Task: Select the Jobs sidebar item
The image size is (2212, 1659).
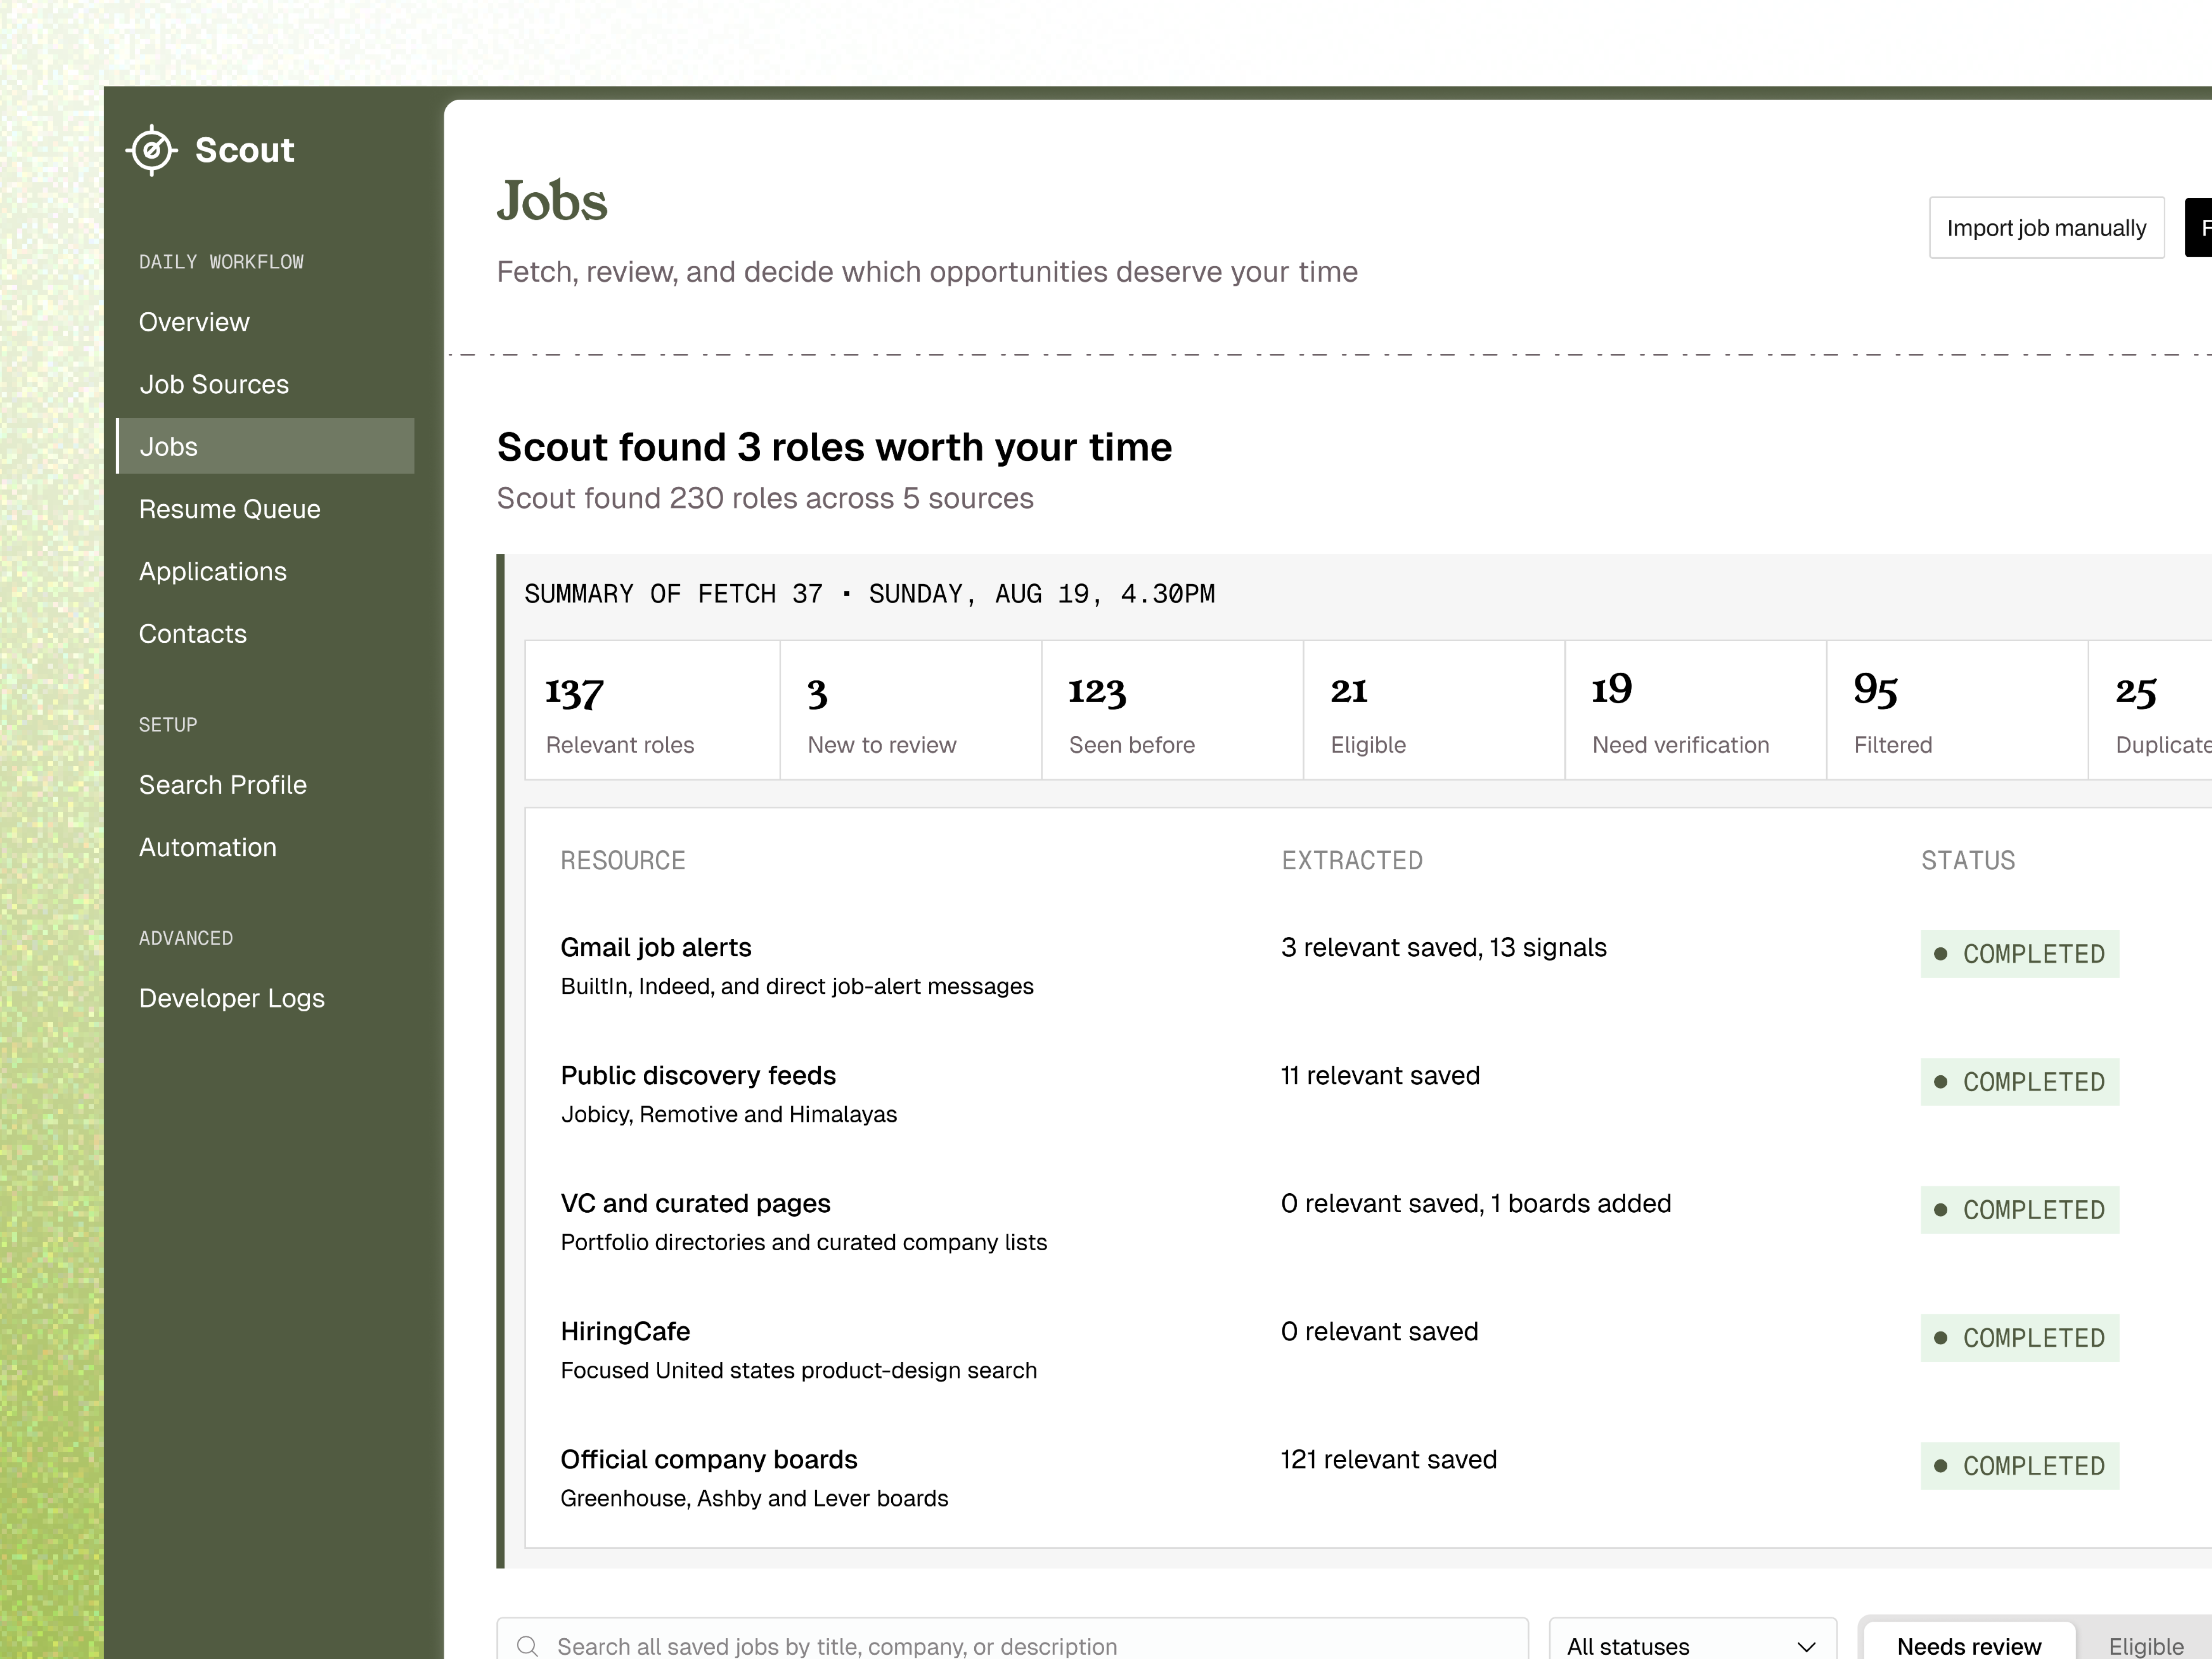Action: 265,446
